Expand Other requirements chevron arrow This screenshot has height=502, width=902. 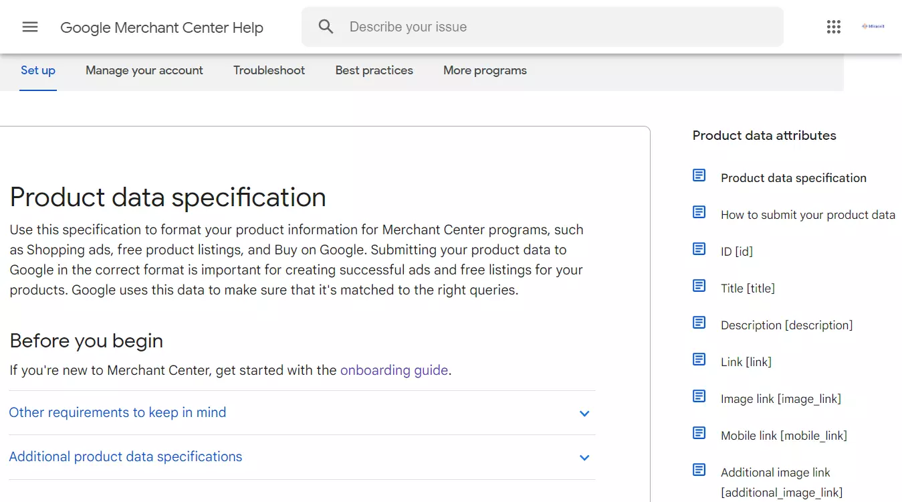[x=584, y=414]
